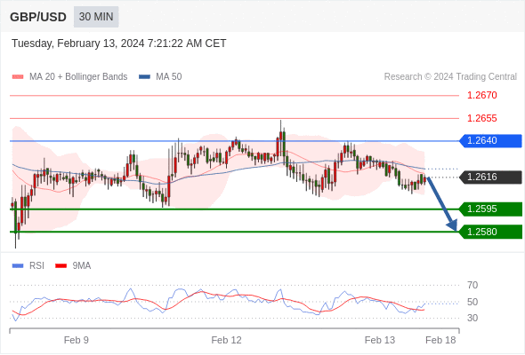Click the MA 50 legend label

pyautogui.click(x=169, y=77)
